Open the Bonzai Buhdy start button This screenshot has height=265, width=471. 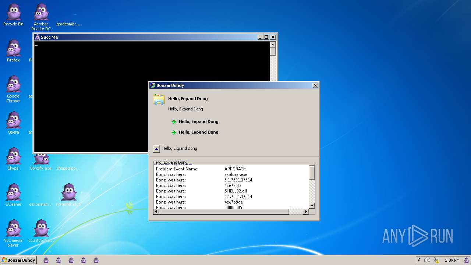[18, 260]
